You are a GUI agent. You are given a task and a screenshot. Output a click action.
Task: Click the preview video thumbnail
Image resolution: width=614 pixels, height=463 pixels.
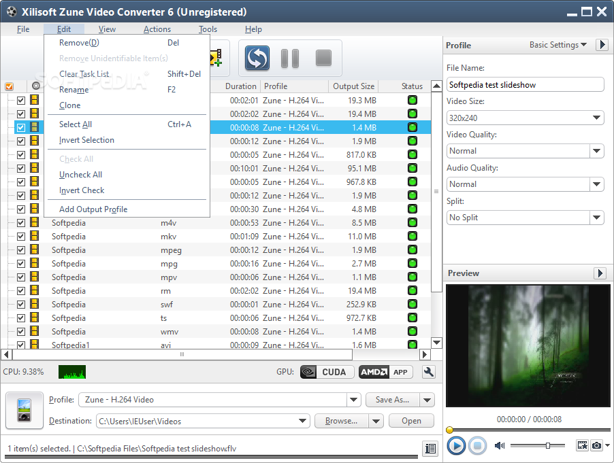click(x=528, y=345)
